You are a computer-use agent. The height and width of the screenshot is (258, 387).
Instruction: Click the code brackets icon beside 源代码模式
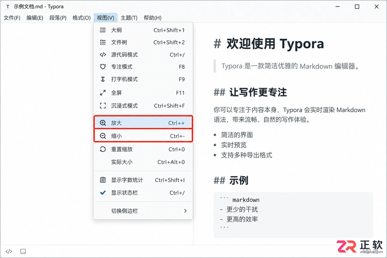point(103,55)
